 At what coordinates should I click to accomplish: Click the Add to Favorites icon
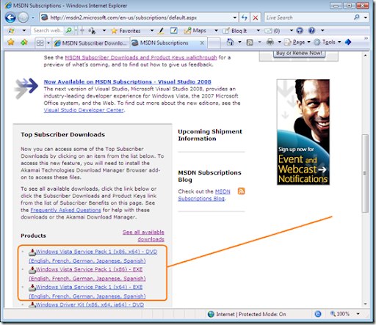click(x=24, y=43)
